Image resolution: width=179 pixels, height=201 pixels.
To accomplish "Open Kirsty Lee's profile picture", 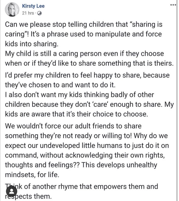I will [x=12, y=10].
